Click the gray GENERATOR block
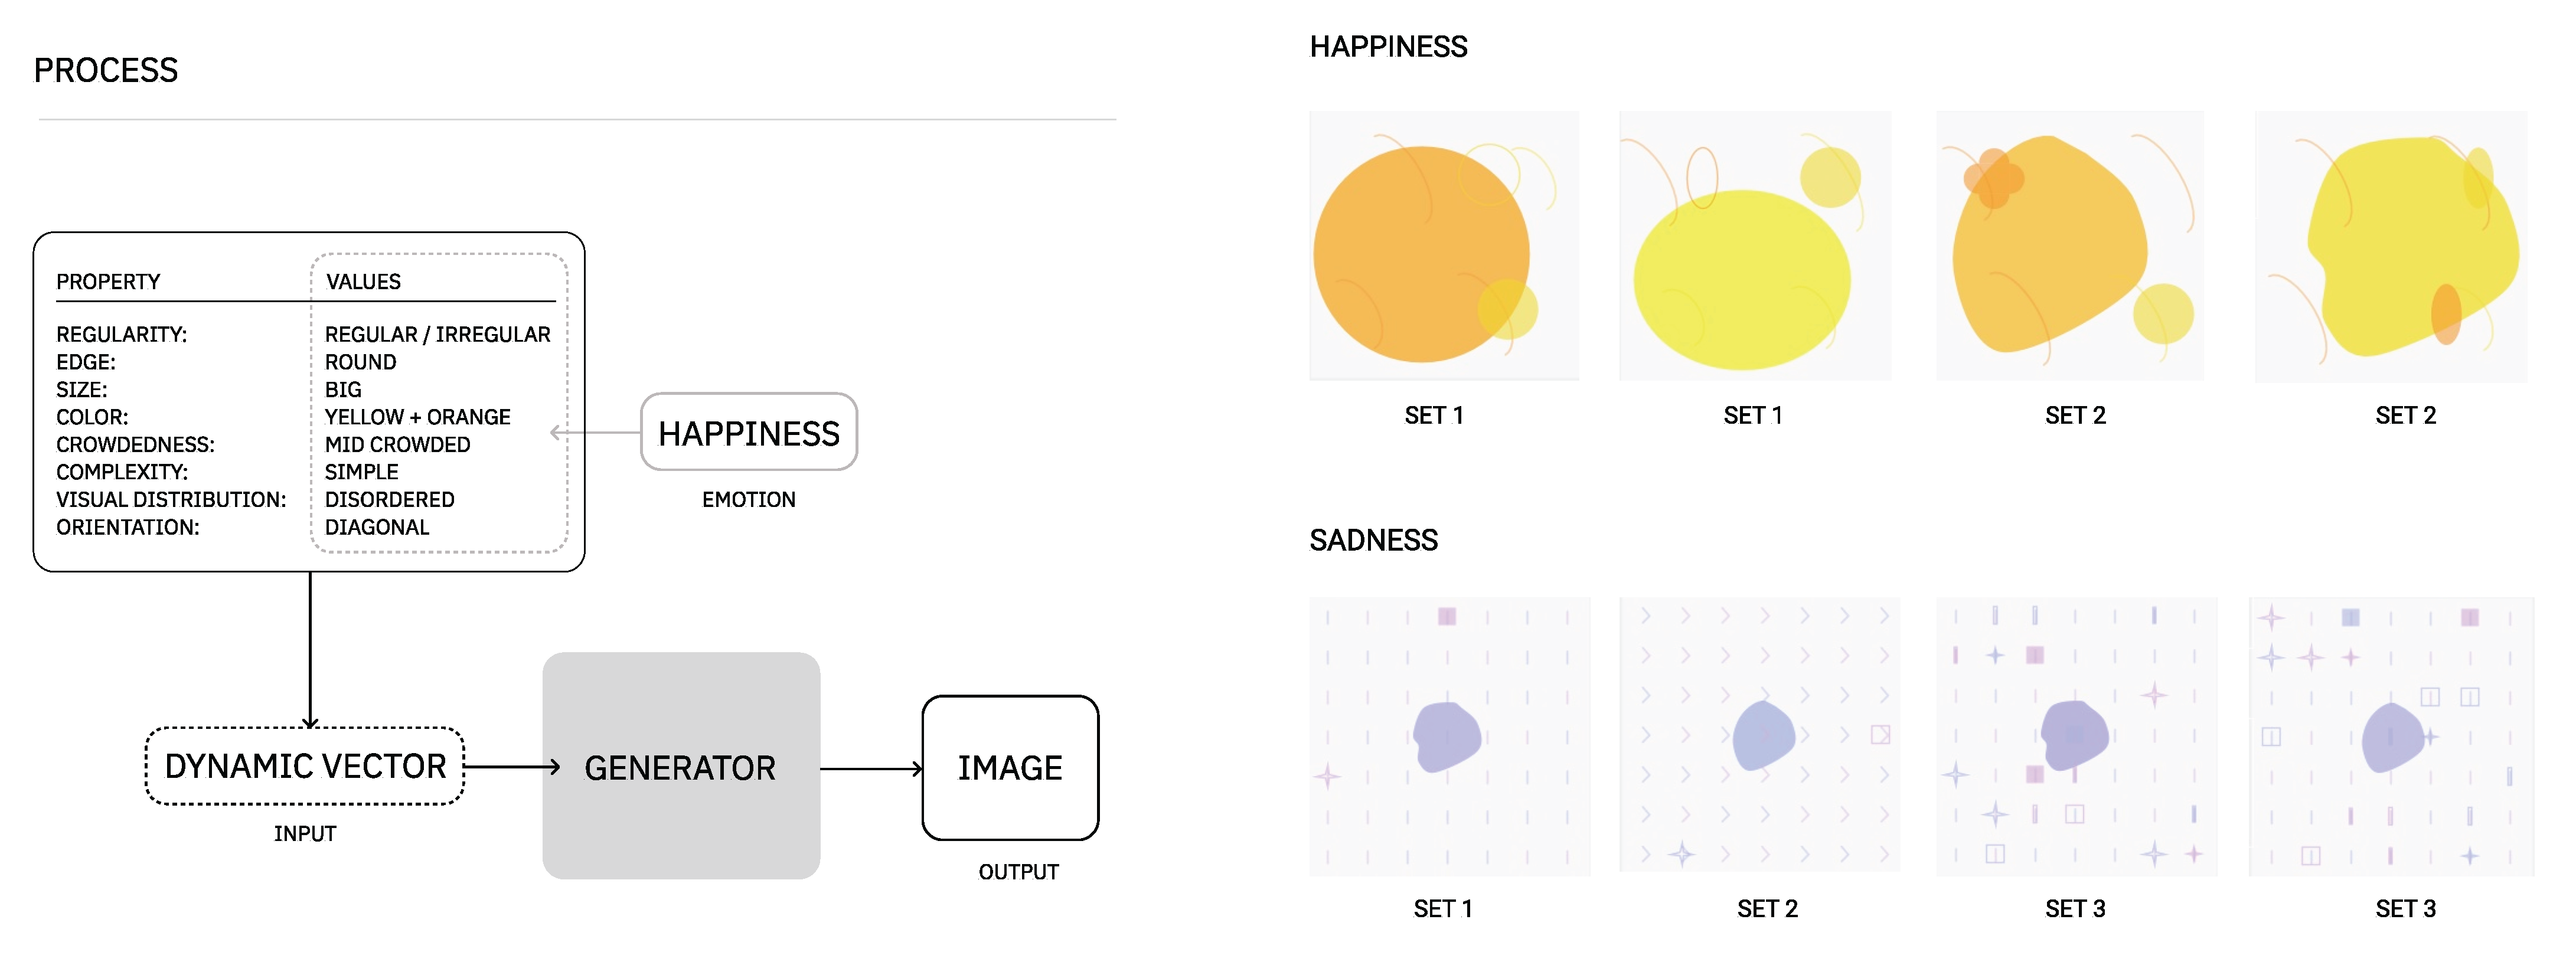This screenshot has height=975, width=2576. 681,766
